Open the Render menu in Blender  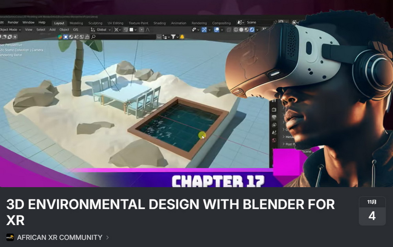(13, 22)
